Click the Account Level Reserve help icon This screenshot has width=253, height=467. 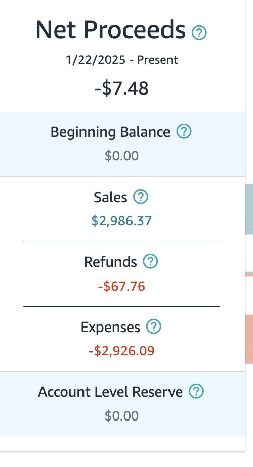(x=196, y=391)
